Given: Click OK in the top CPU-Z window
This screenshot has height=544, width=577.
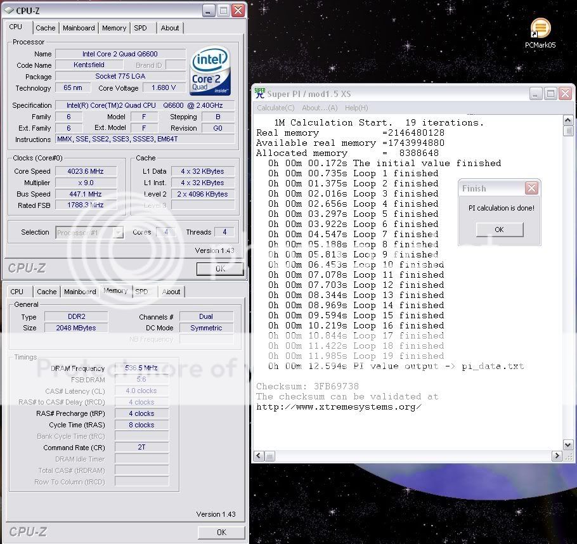Looking at the screenshot, I should [220, 269].
